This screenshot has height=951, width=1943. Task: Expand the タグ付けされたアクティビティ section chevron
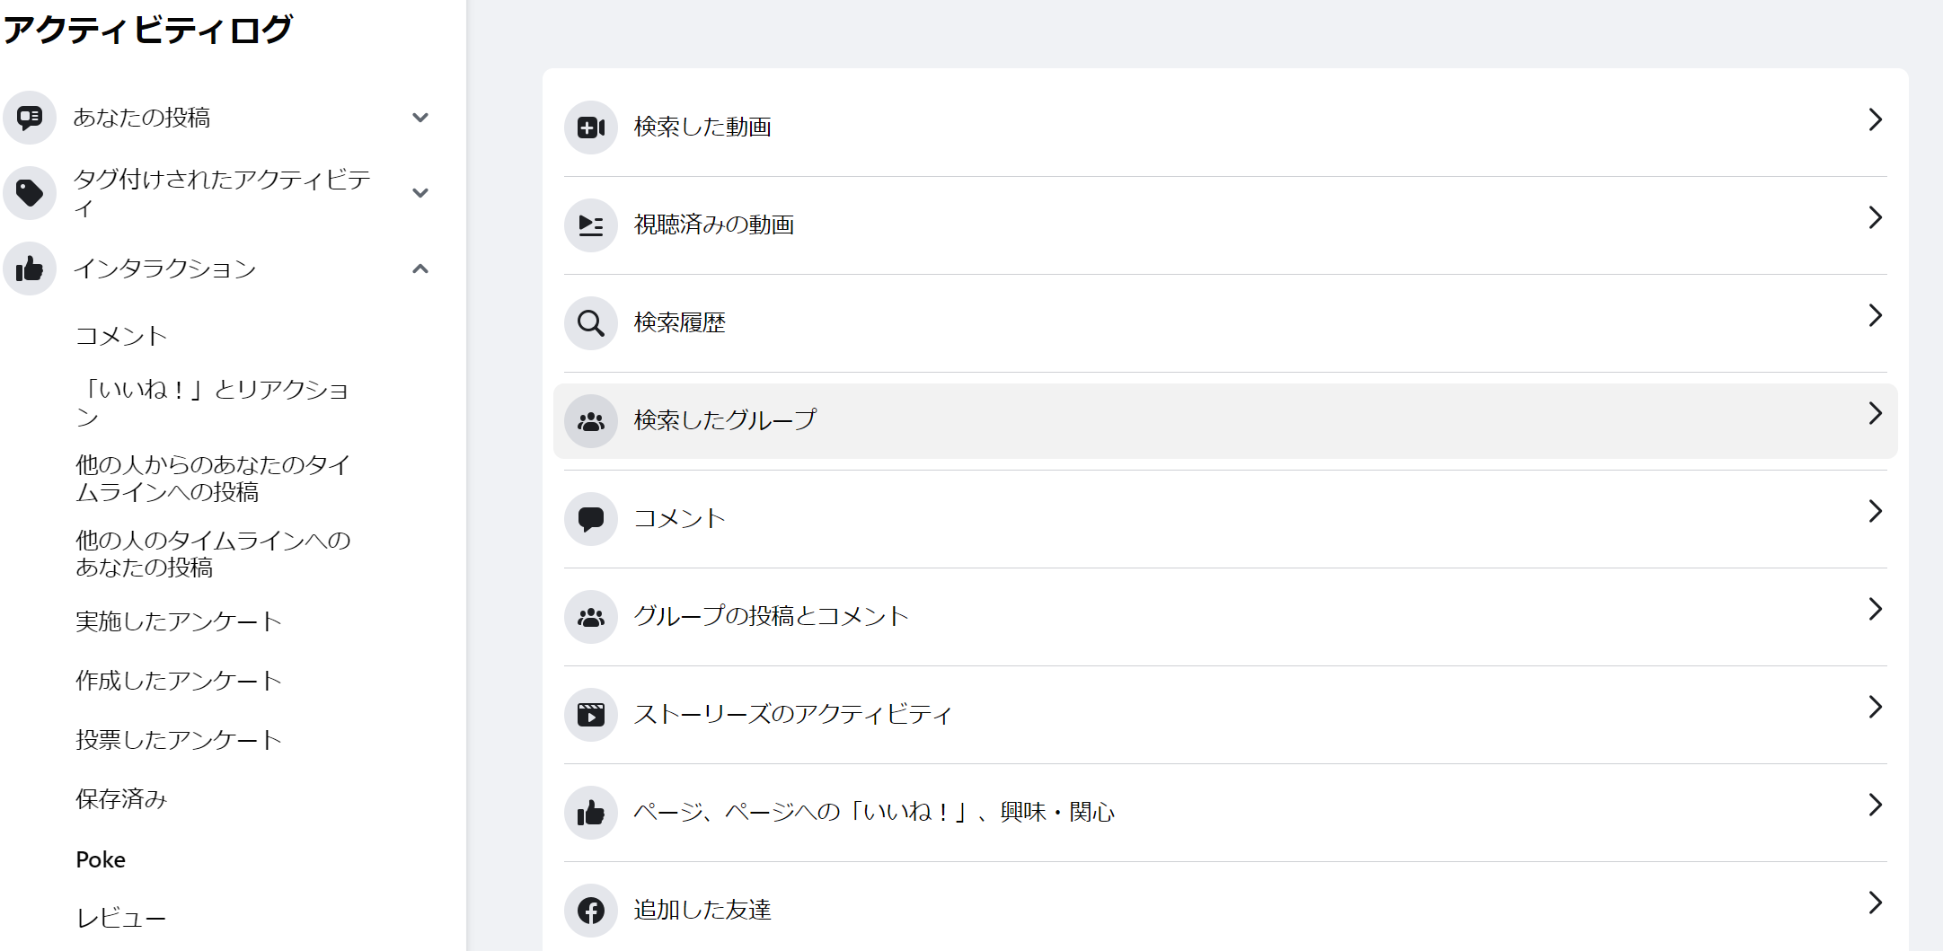click(420, 193)
